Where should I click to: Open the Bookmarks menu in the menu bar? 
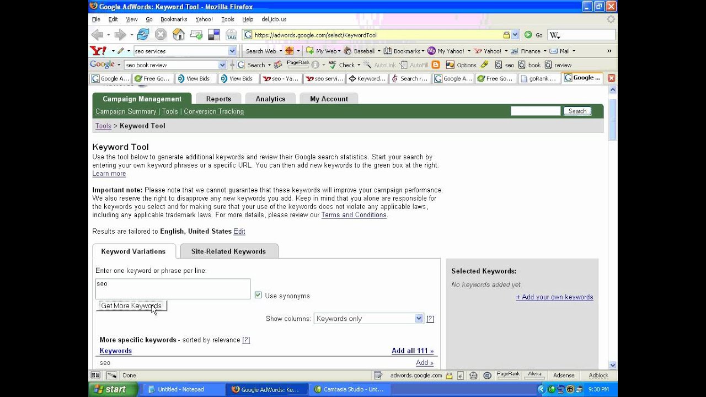tap(174, 19)
